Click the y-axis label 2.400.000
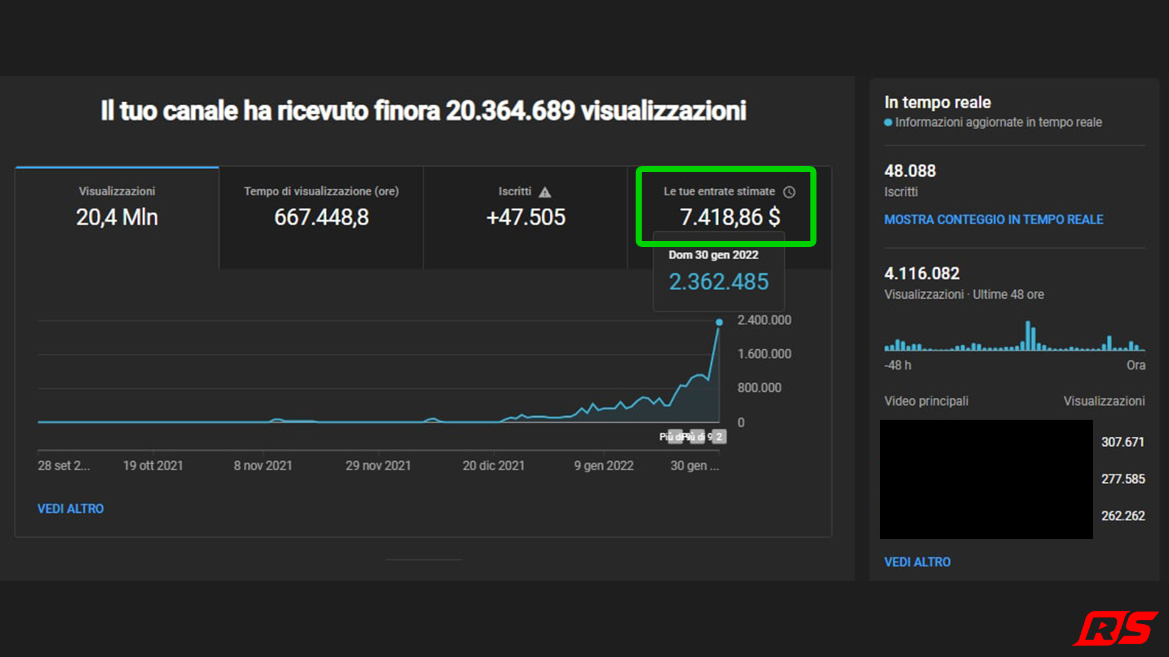1169x657 pixels. [764, 320]
